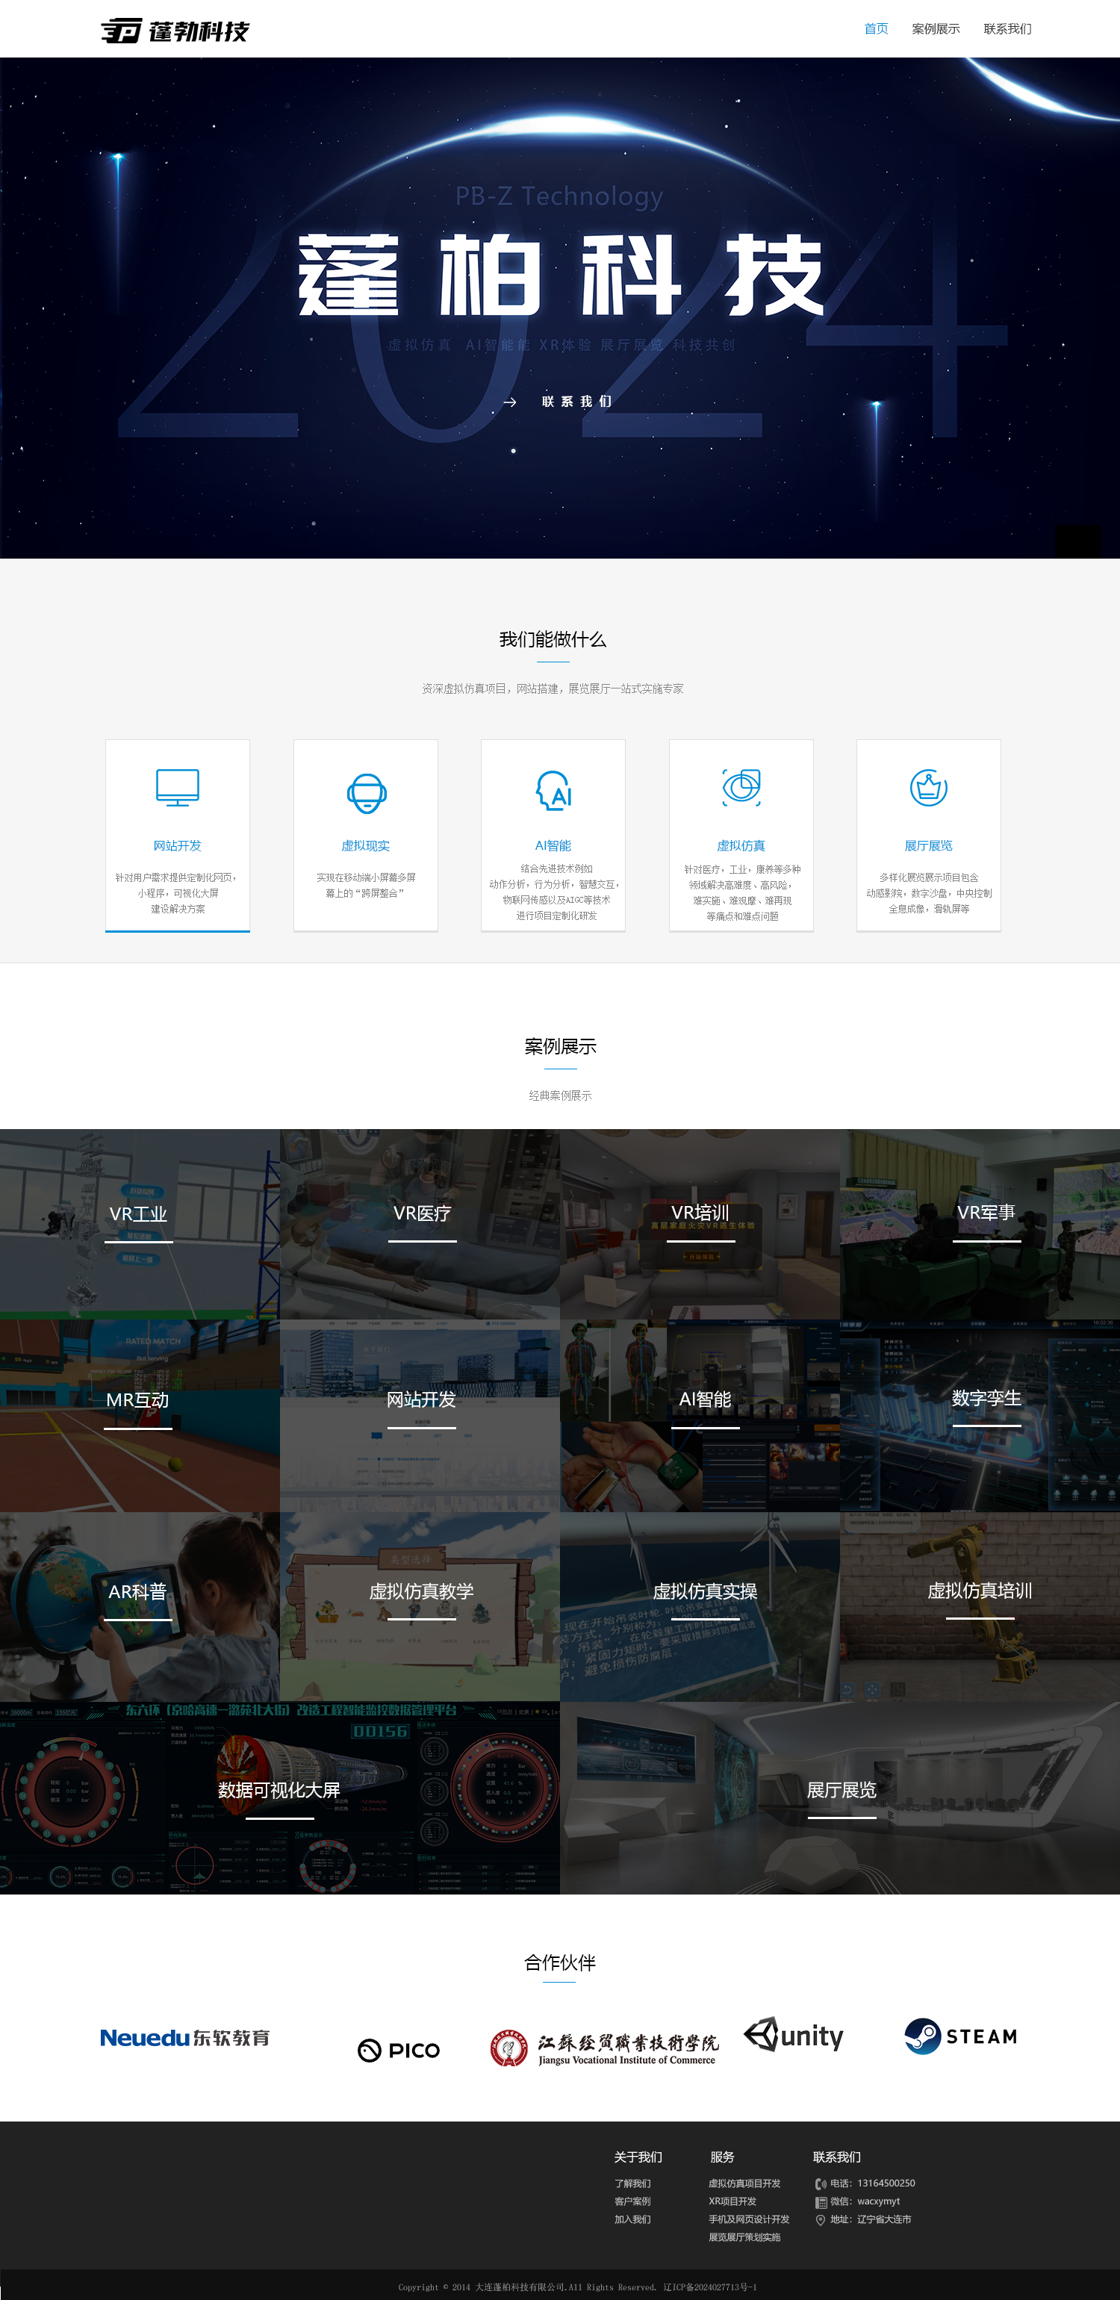Click the 虚拟仿真 service icon
Viewport: 1120px width, 2300px height.
pos(741,786)
